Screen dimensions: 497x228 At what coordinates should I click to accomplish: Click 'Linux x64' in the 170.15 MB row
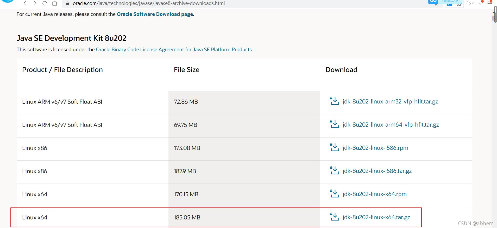point(35,194)
